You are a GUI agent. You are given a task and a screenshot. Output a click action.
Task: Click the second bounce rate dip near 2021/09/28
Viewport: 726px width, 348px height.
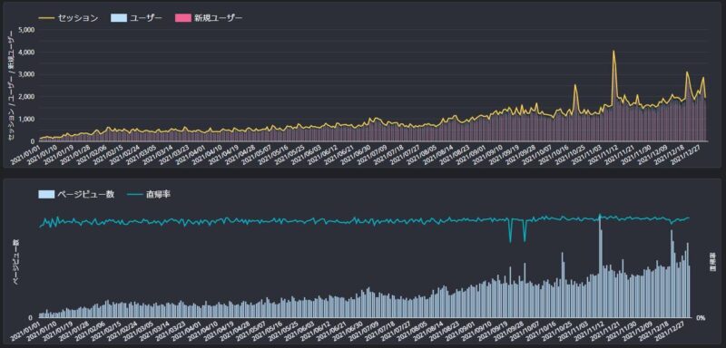(x=525, y=240)
